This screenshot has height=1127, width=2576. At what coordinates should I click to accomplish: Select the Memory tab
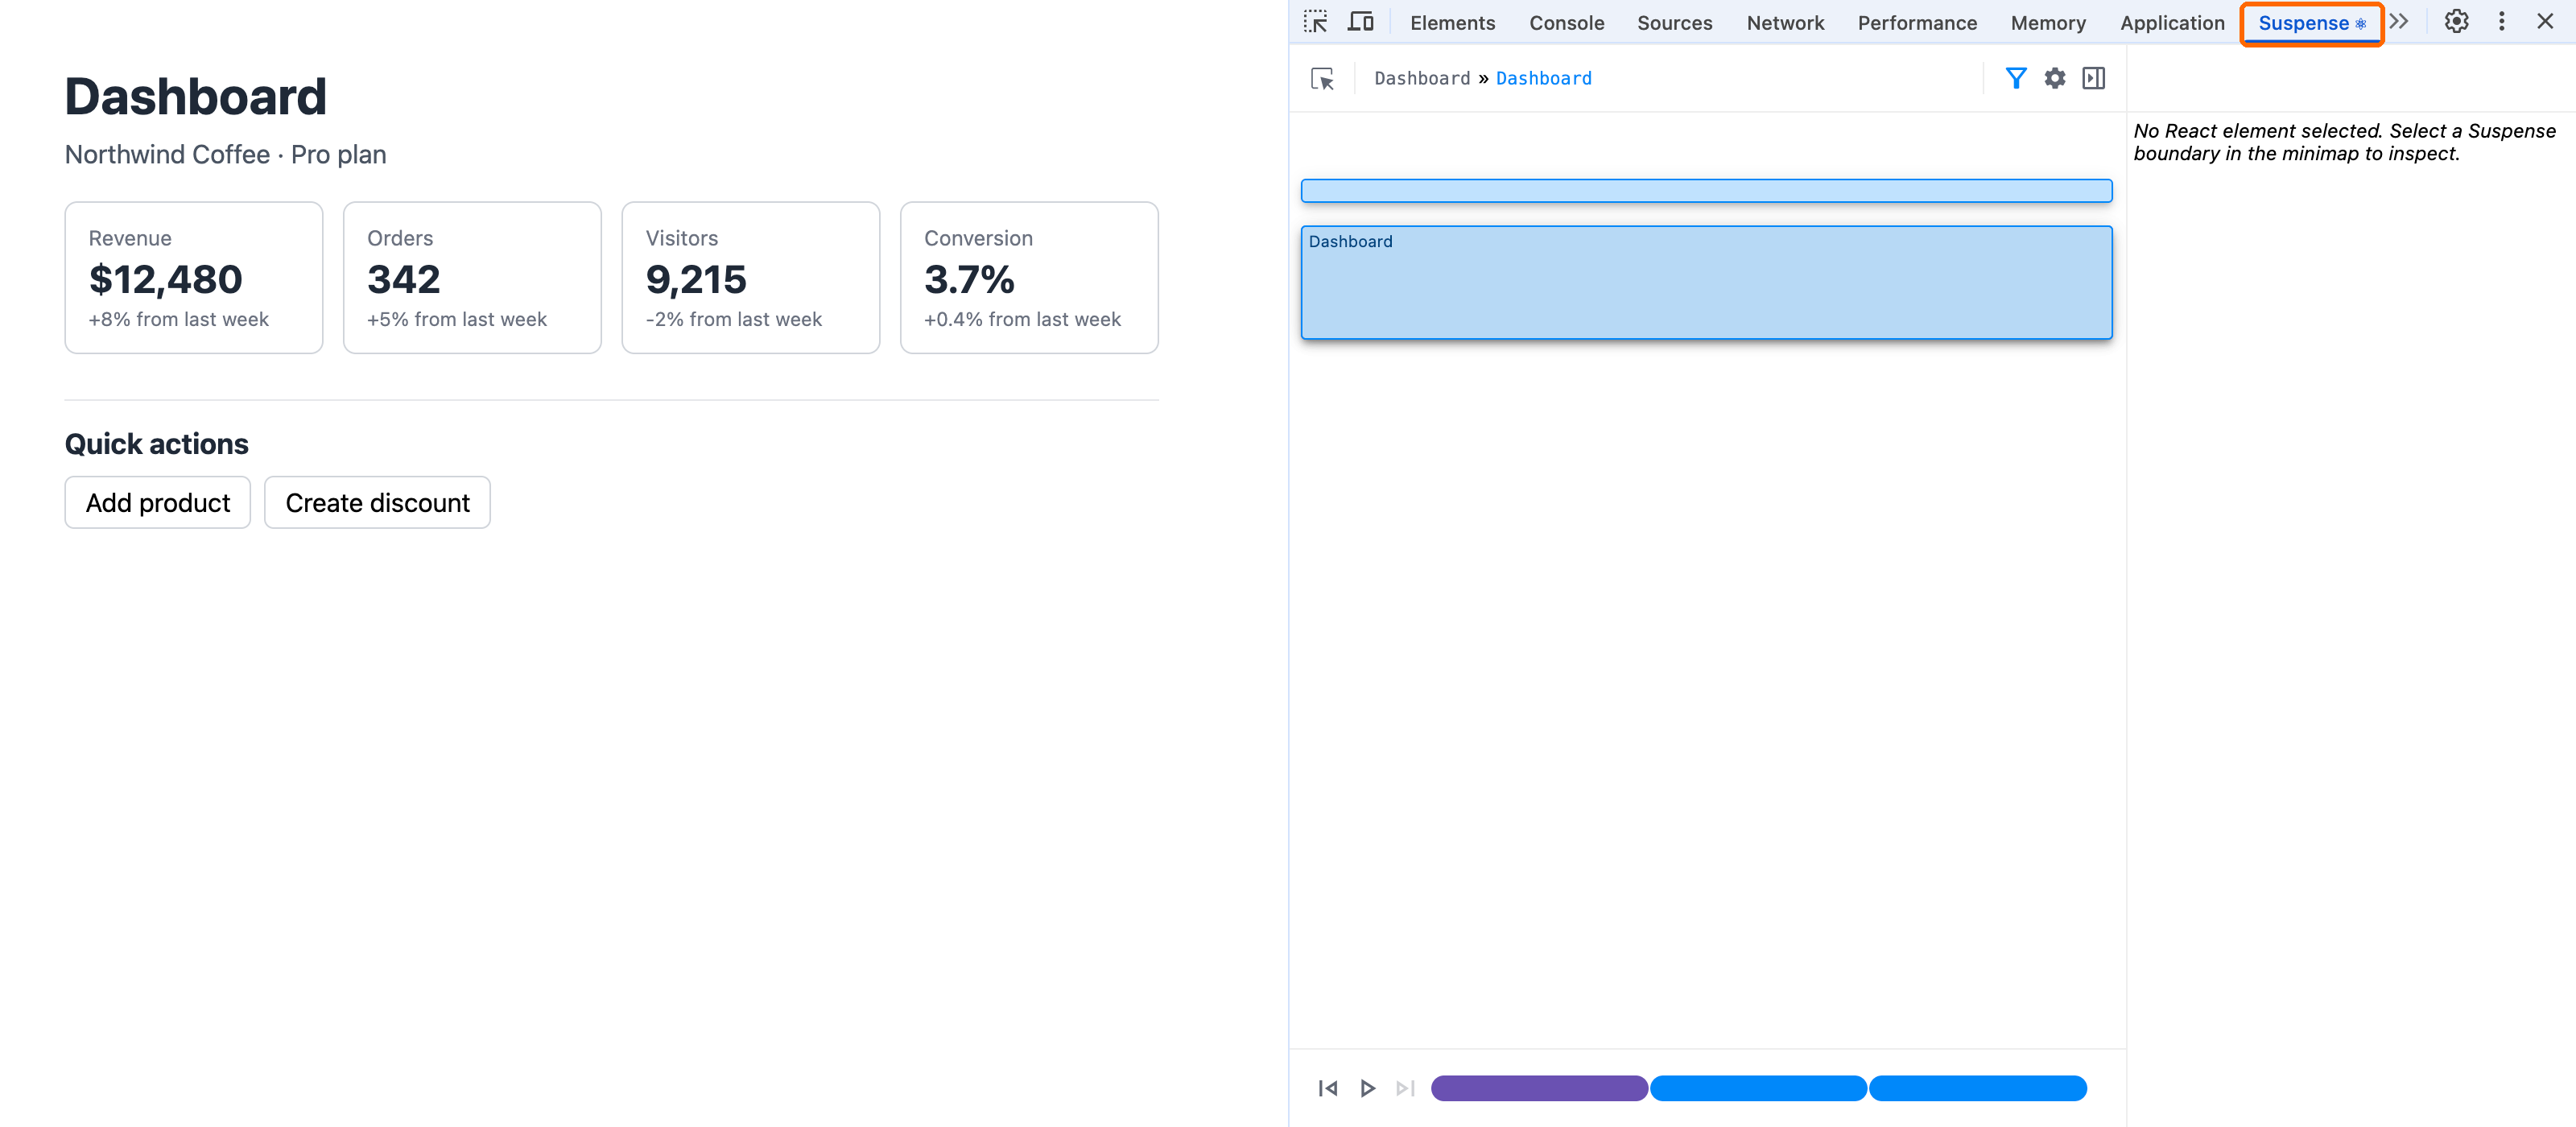point(2048,22)
